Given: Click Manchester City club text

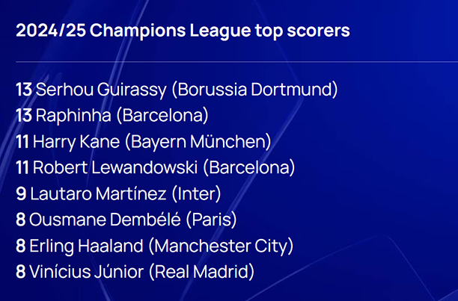Looking at the screenshot, I should [x=221, y=246].
